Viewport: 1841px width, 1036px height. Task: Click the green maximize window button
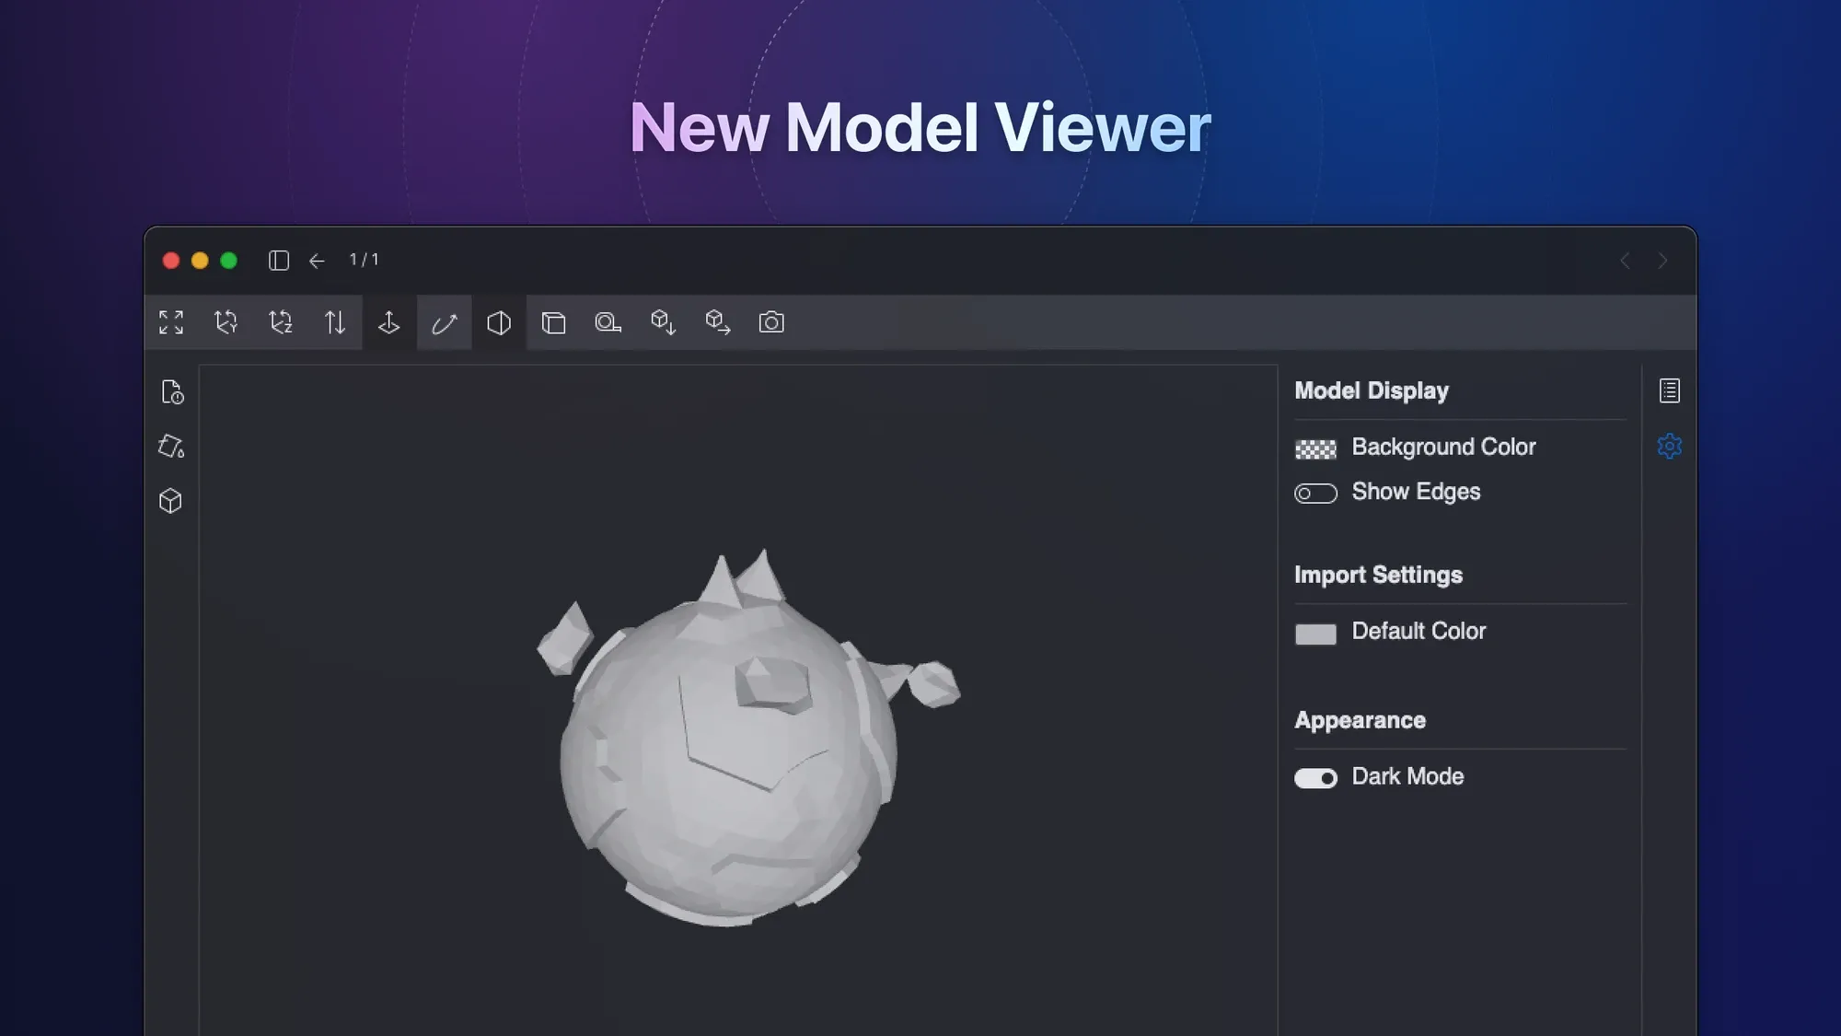pyautogui.click(x=228, y=261)
